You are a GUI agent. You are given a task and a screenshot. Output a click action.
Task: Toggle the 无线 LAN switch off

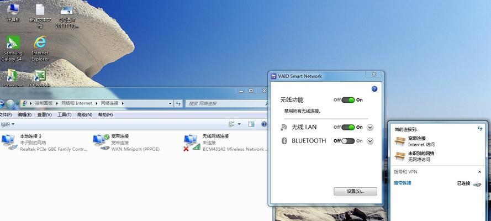click(348, 127)
